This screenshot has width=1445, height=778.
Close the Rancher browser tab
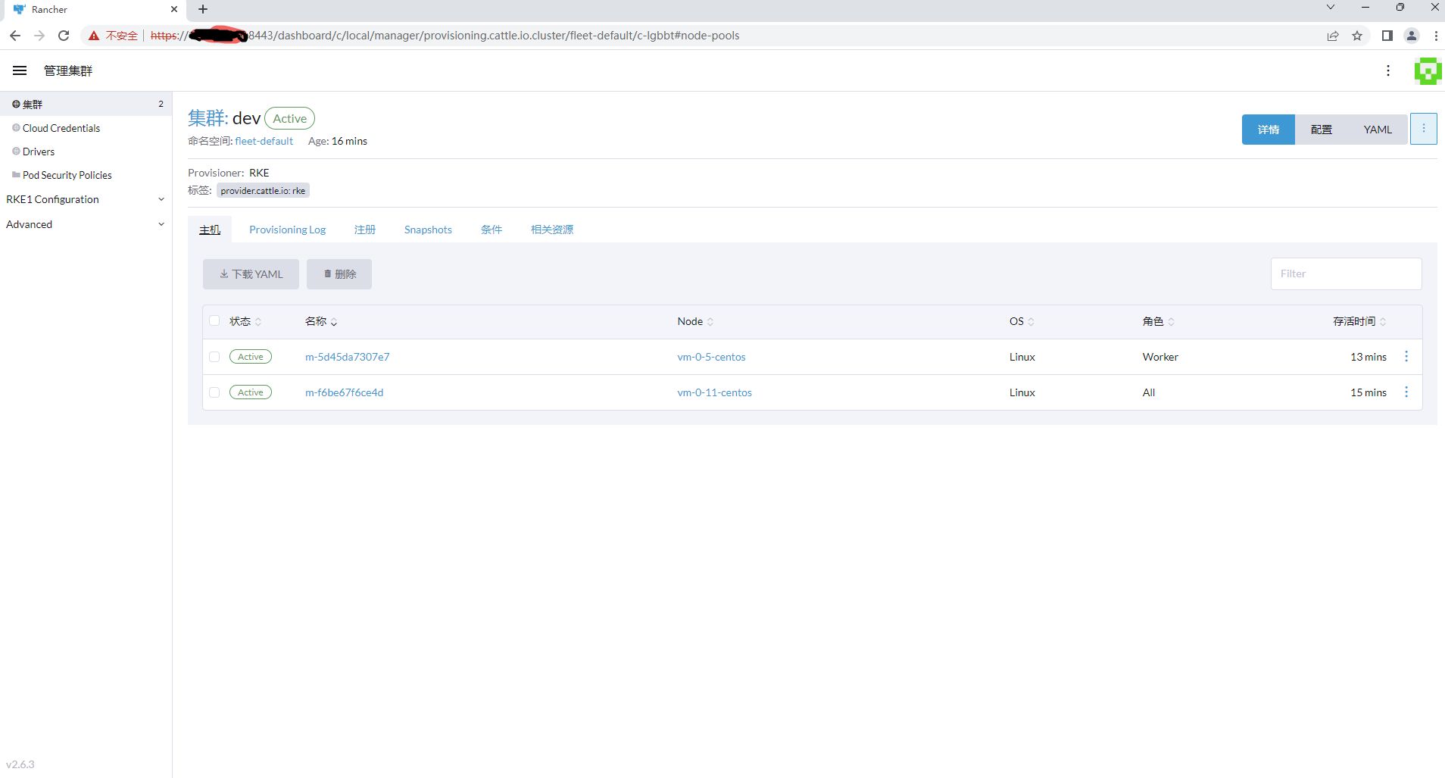click(174, 9)
